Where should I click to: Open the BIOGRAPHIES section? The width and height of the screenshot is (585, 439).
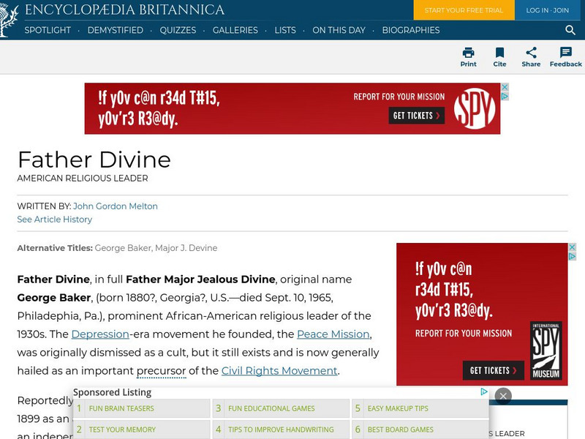[412, 31]
